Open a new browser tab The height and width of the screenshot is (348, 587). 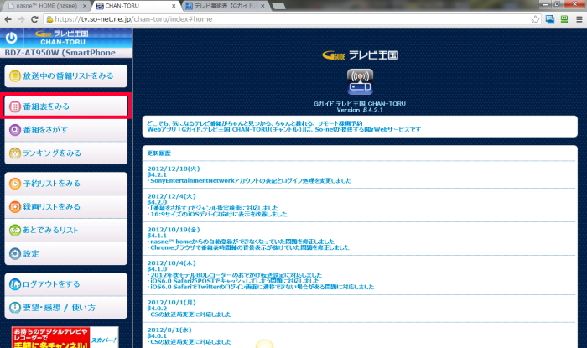[x=278, y=6]
